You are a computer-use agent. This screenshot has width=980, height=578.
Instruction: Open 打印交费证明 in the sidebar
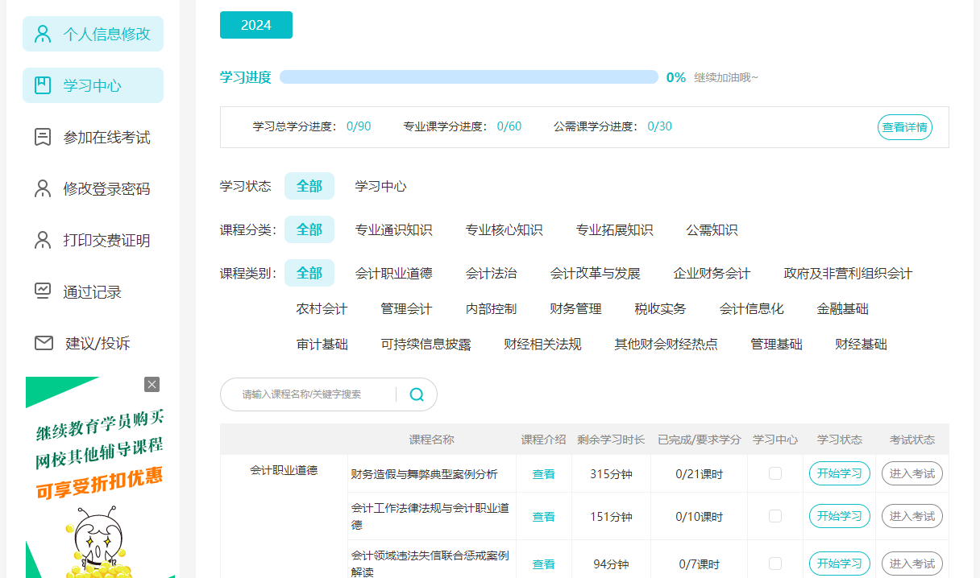pyautogui.click(x=43, y=239)
